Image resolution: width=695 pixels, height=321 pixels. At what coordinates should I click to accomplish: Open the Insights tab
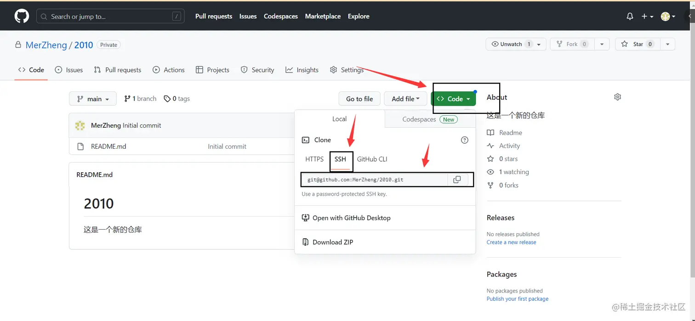[x=302, y=70]
